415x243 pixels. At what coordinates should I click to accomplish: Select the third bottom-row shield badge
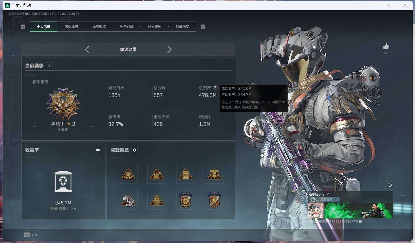coord(186,200)
